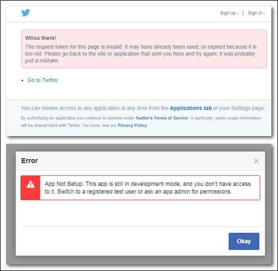Click the chevron next to Sign in
Viewport: 278px width, 271px height.
264,13
